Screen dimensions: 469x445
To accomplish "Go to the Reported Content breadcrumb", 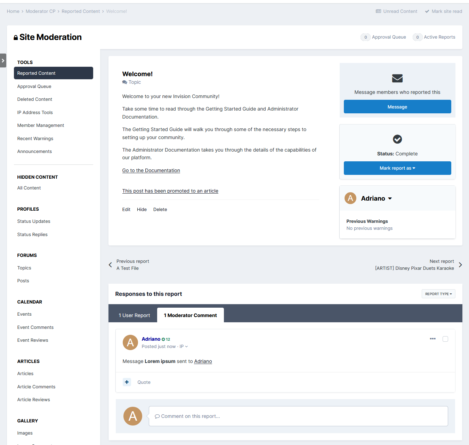I will click(x=81, y=11).
